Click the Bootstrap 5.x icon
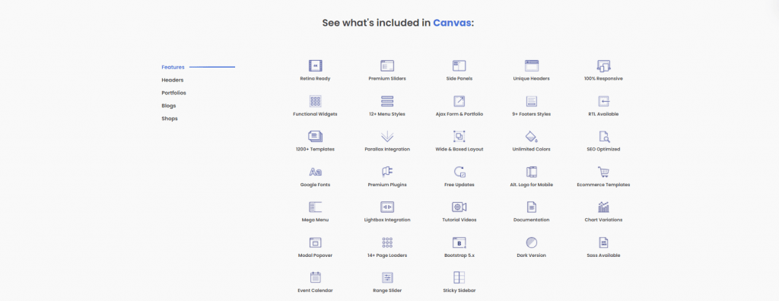This screenshot has width=779, height=301. (459, 242)
